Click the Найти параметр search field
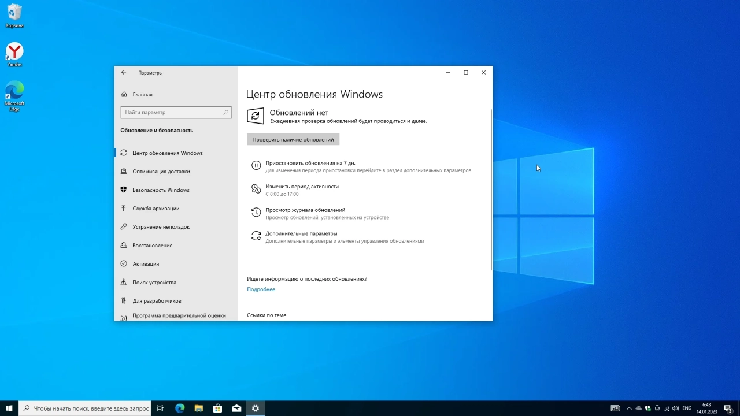This screenshot has width=740, height=416. [x=176, y=112]
